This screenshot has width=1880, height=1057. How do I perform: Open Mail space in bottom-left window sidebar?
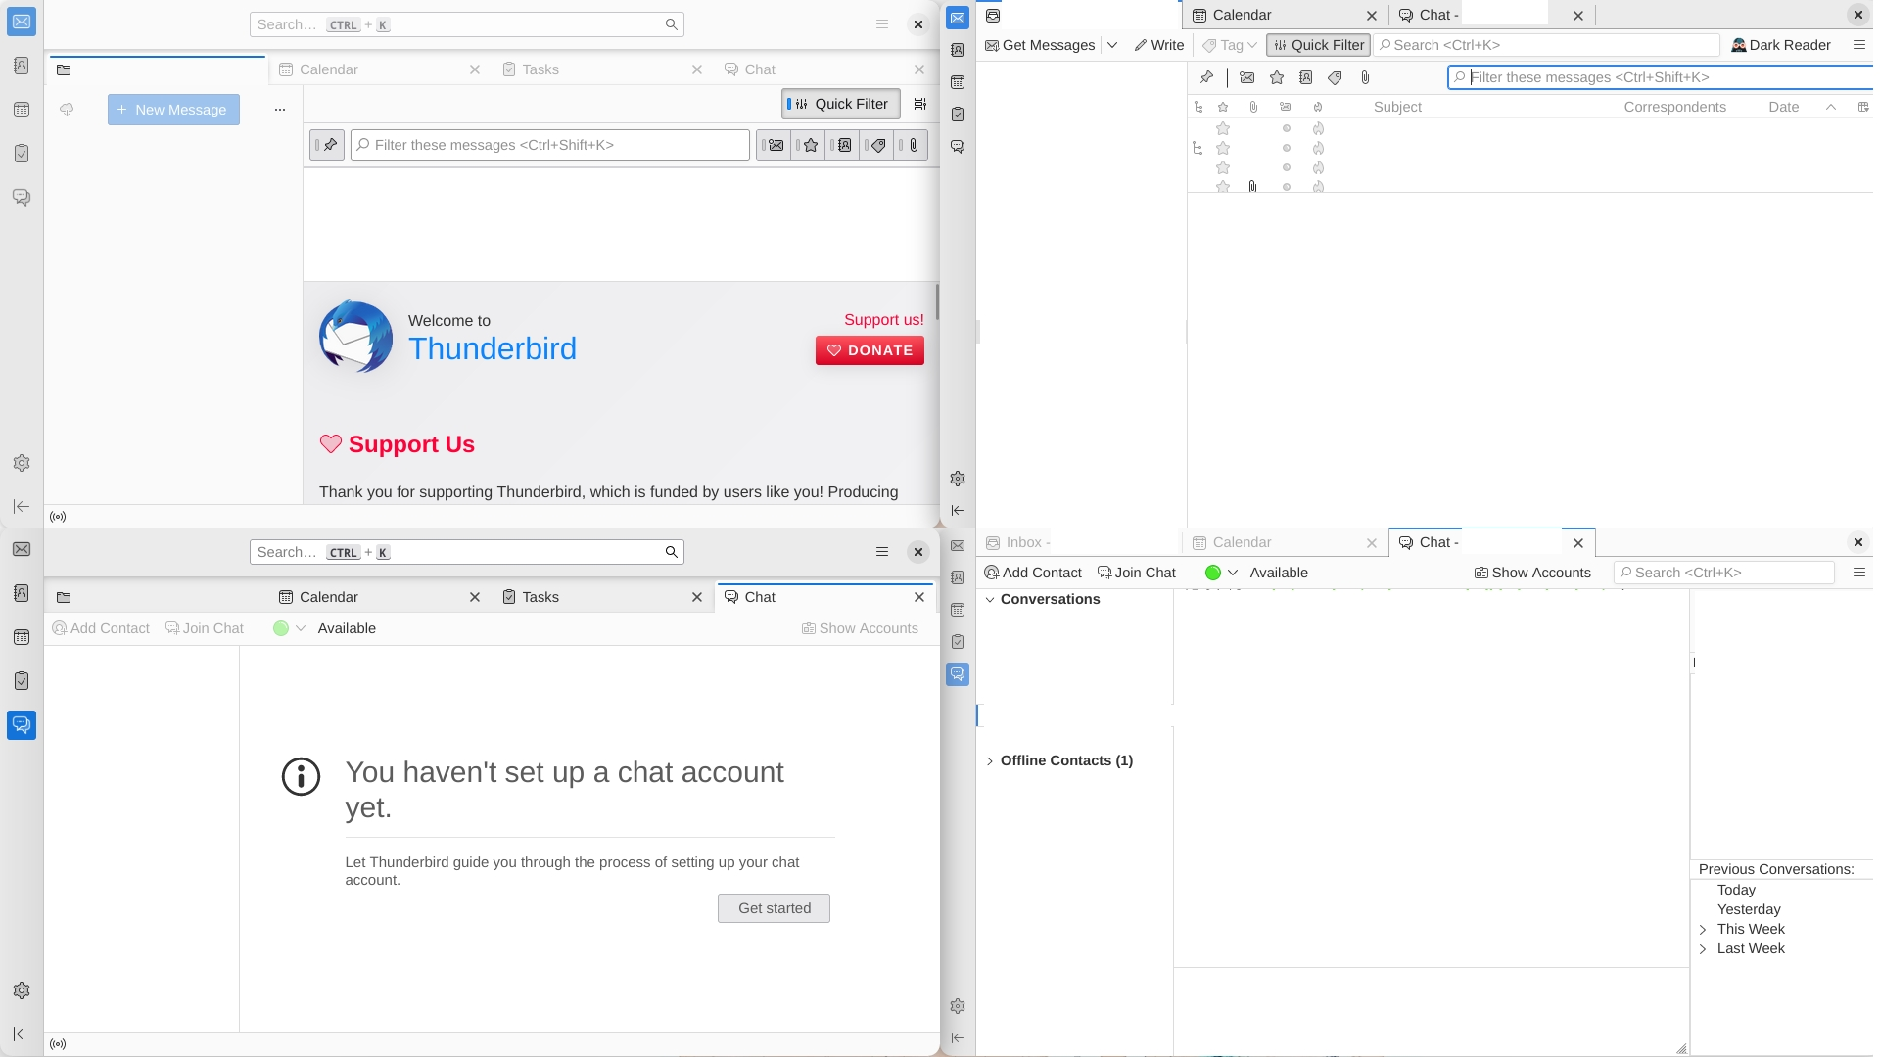[x=22, y=549]
